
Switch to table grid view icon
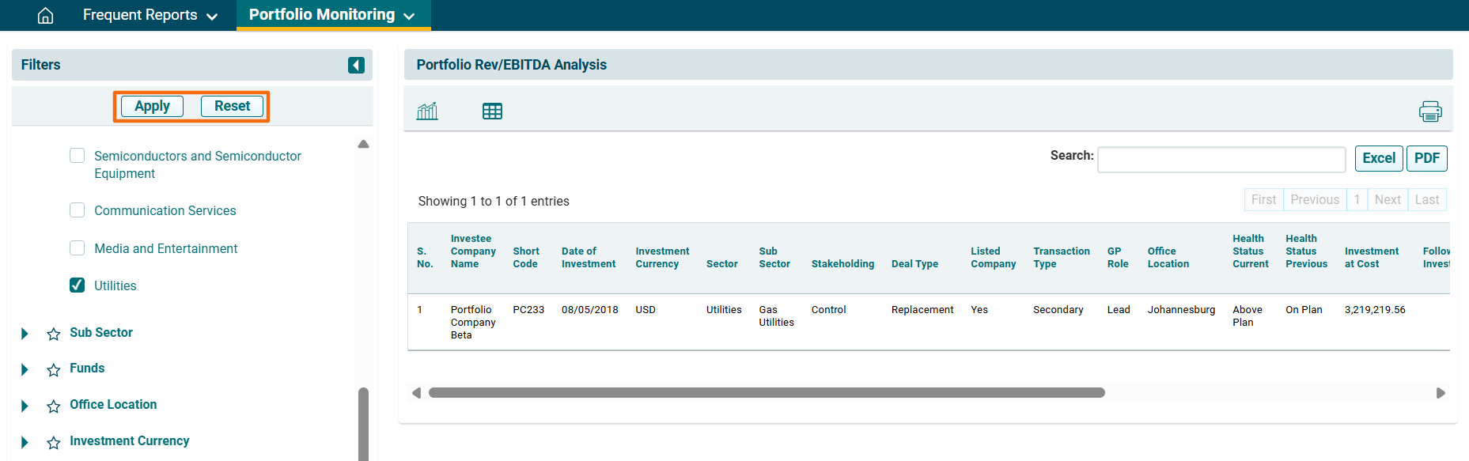click(492, 111)
